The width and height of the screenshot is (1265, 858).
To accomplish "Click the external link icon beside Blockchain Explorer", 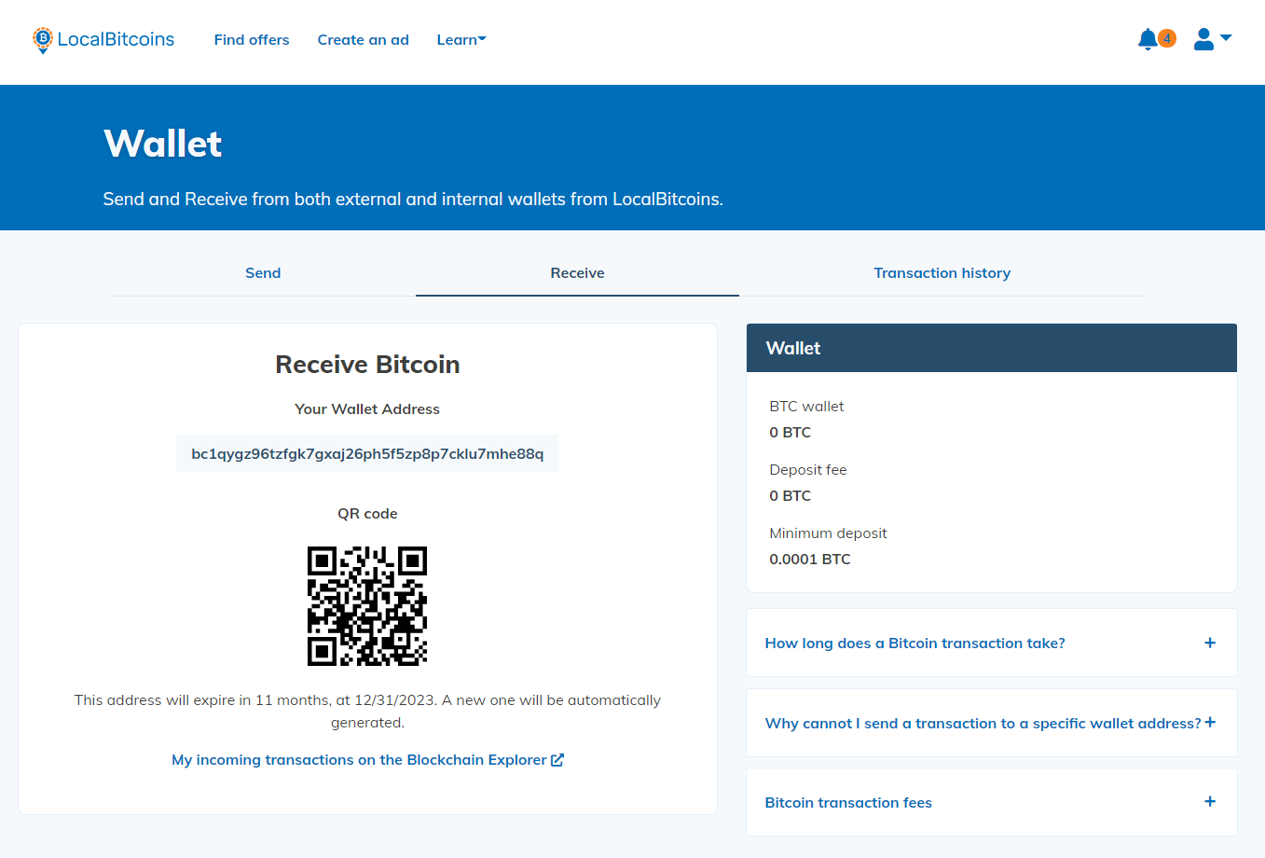I will coord(557,760).
